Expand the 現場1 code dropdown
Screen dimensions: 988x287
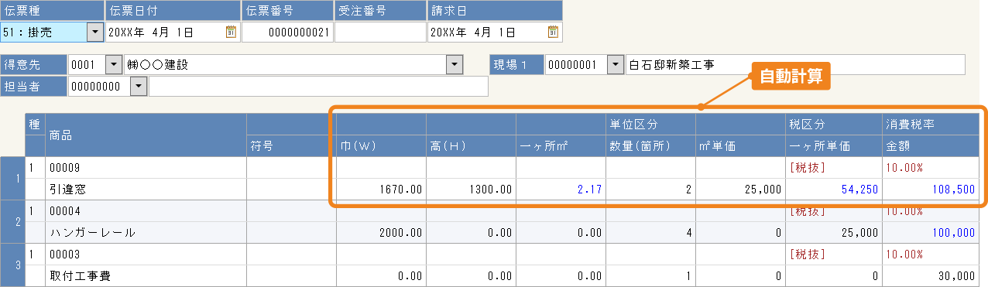(x=616, y=65)
